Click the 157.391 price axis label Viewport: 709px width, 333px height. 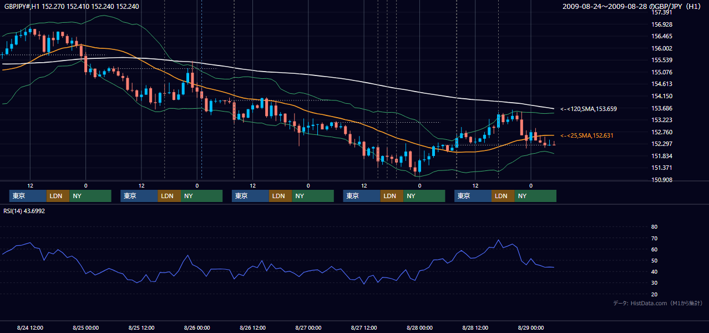coord(662,12)
